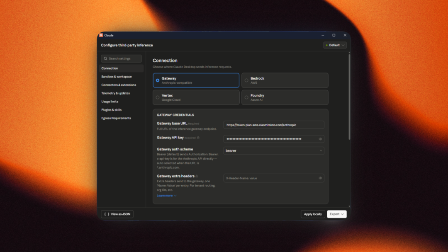
Task: Click the X-Header-Name extra headers field
Action: point(274,178)
